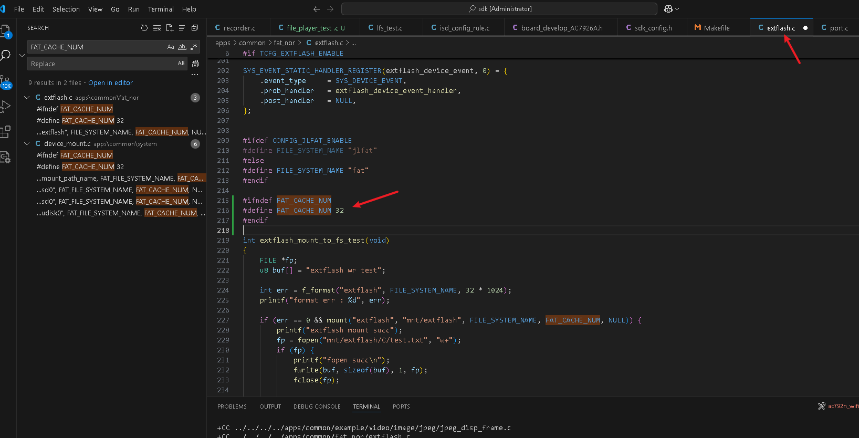Click the Open in editor link

pos(110,83)
